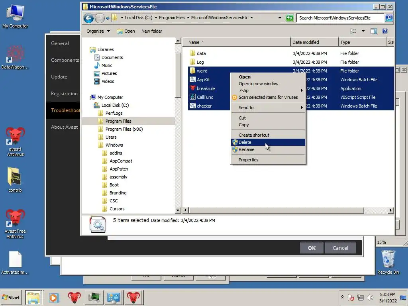Click Local Disk (C:) in the address breadcrumb
This screenshot has width=408, height=306.
[x=139, y=18]
